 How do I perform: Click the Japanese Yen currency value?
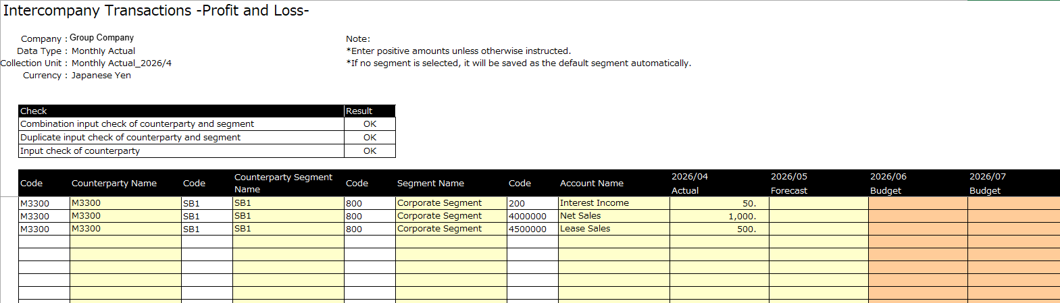(101, 75)
